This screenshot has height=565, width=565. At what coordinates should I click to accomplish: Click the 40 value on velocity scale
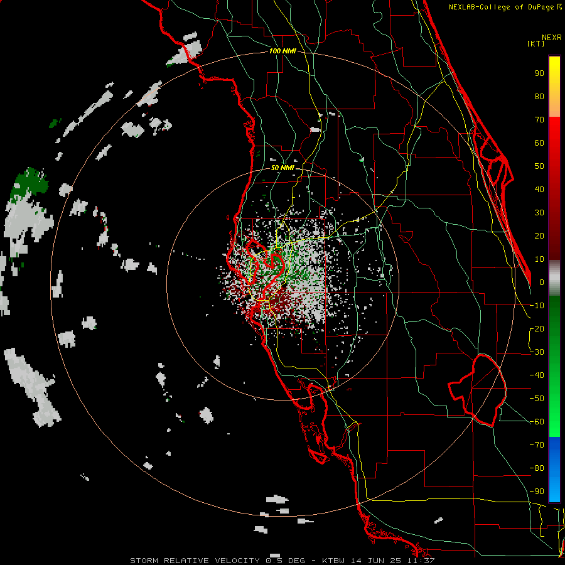point(539,189)
